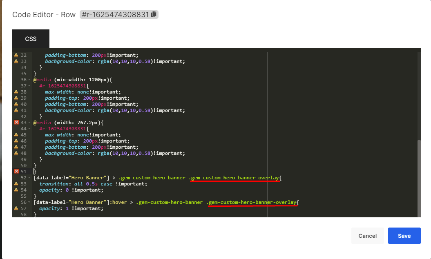Fold the Hero Banner hover rule at line 56

[29, 202]
